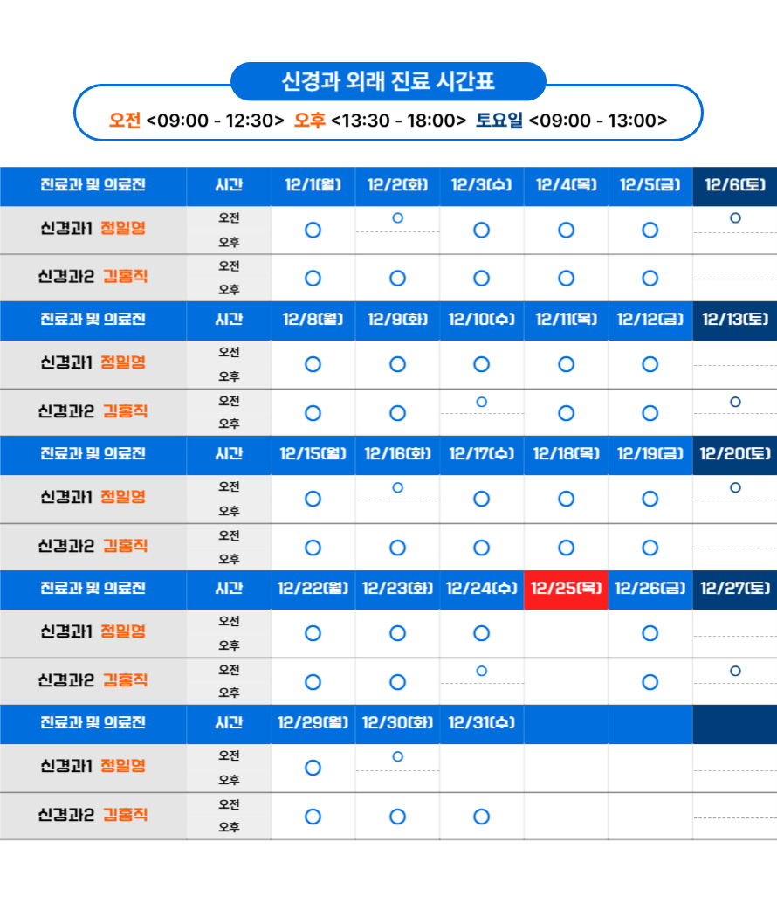Screen dimensions: 777x917
Task: Click the 신경과1 circle under 12/29(월)
Action: point(313,768)
